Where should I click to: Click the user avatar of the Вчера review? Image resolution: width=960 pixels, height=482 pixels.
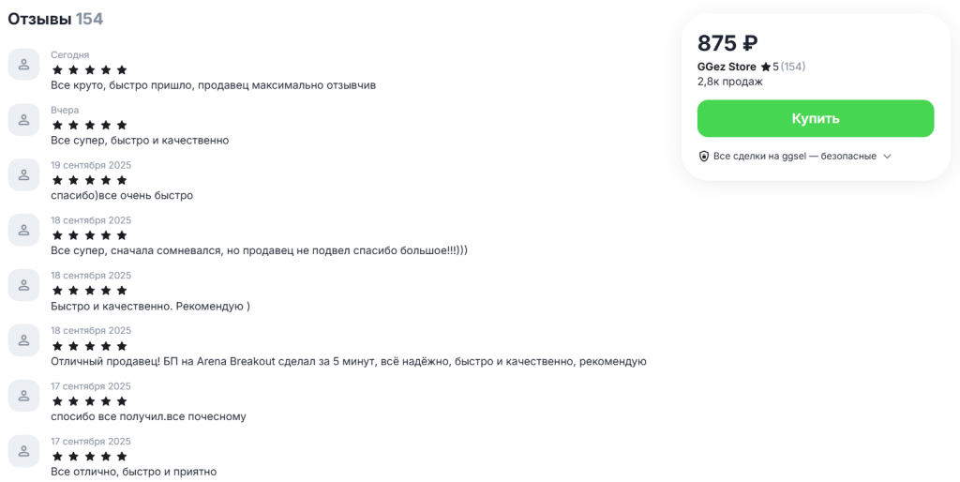23,120
